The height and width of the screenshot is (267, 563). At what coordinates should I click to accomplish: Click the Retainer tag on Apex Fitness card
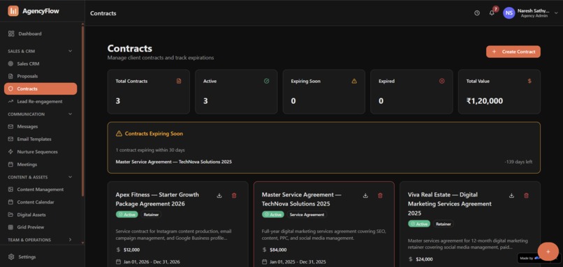click(151, 215)
